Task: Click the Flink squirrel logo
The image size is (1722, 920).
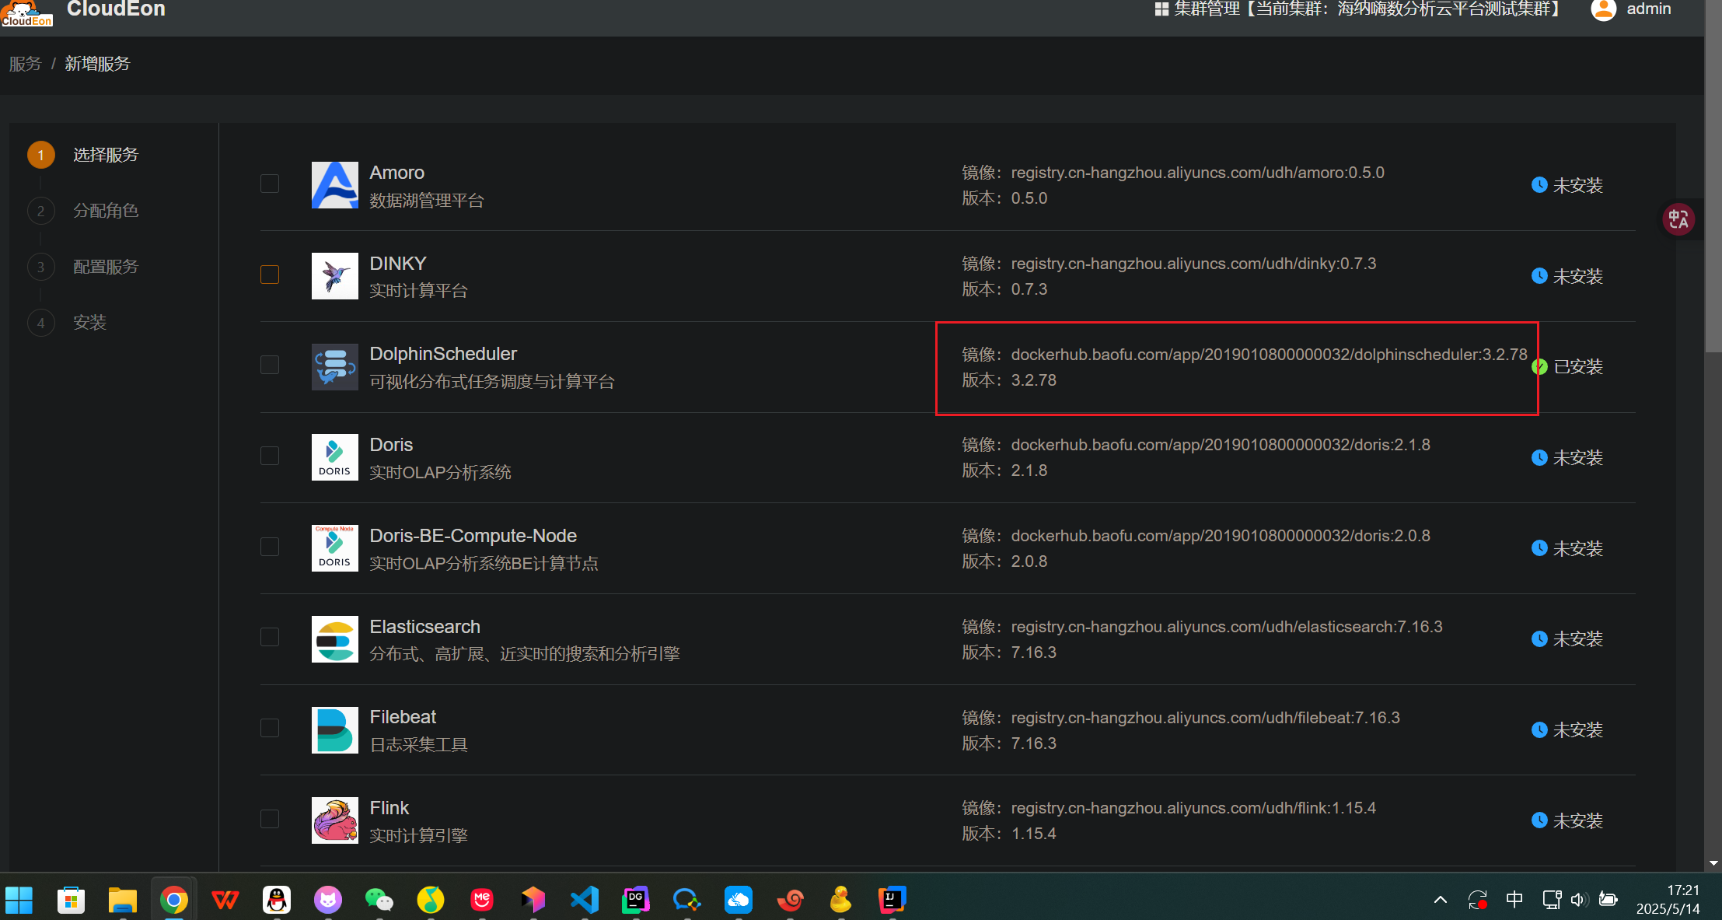Action: tap(334, 820)
